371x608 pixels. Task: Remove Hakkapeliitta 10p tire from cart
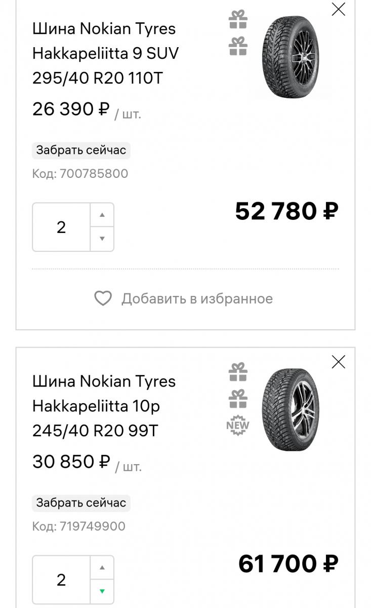pyautogui.click(x=338, y=362)
